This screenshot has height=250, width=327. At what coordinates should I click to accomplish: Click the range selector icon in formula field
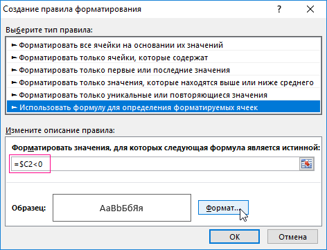pos(307,164)
